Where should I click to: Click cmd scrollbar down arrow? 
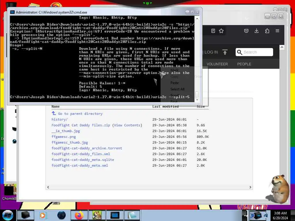197,100
